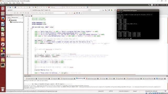Click the blue flag bookmark toolbar icon
Image resolution: width=168 pixels, height=94 pixels.
tap(79, 13)
